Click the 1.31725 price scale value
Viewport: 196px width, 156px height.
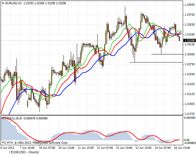tap(189, 114)
